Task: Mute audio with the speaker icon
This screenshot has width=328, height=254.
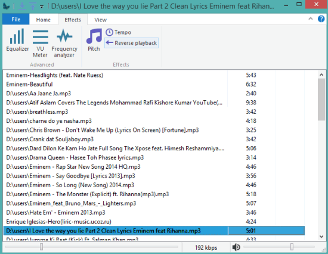Action: [x=236, y=247]
